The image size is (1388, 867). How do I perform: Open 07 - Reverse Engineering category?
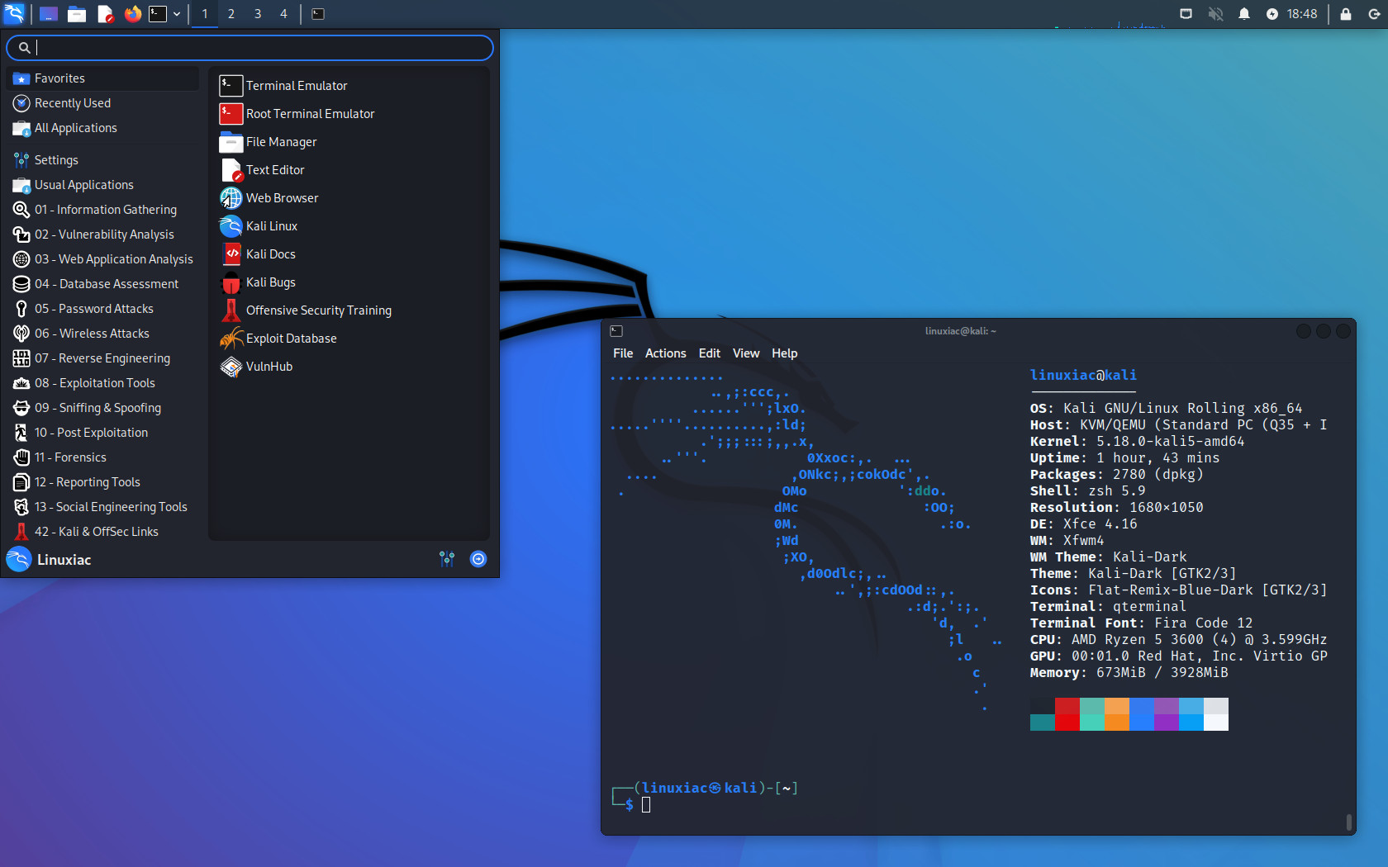pyautogui.click(x=102, y=358)
